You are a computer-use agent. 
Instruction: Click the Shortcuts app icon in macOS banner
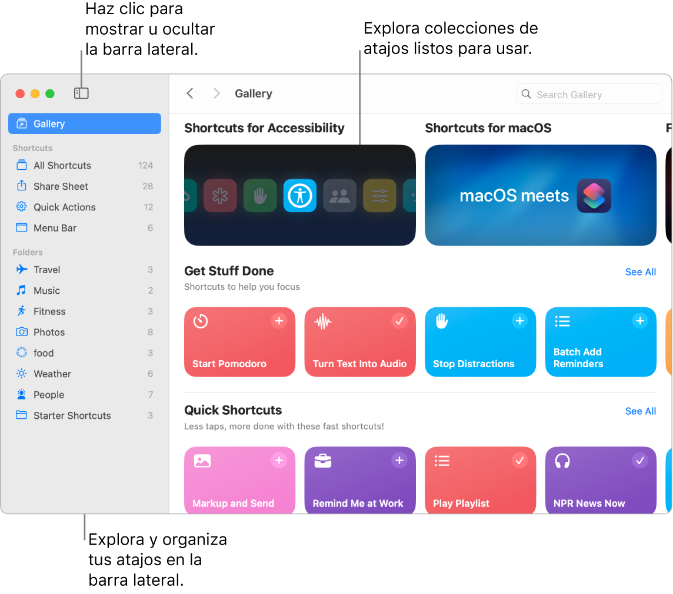pyautogui.click(x=594, y=196)
